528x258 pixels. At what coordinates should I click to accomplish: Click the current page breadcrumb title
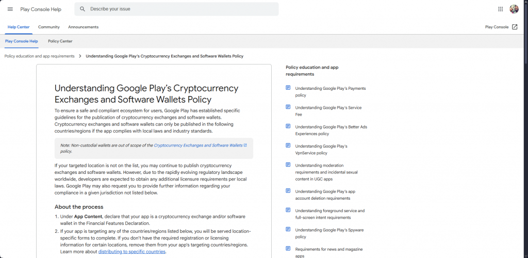[x=164, y=56]
